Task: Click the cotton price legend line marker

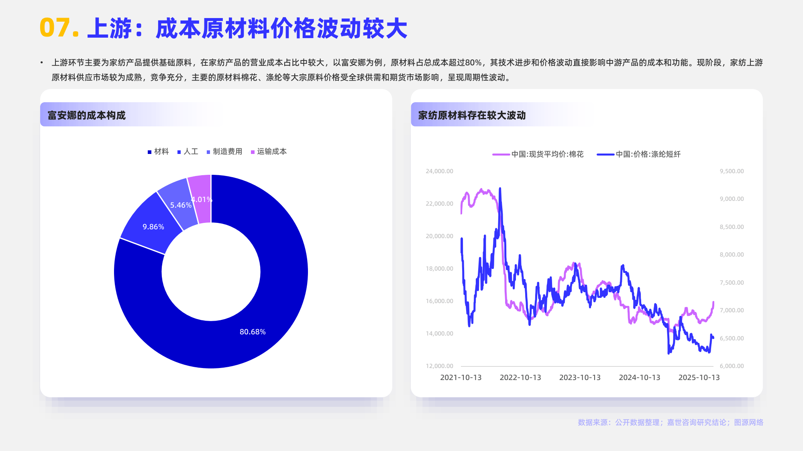Action: [x=501, y=154]
